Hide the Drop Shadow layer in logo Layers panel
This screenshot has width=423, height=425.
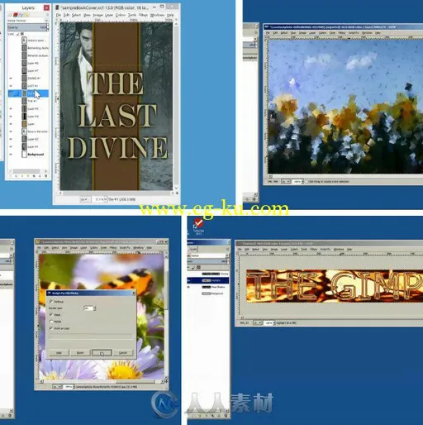coord(188,287)
